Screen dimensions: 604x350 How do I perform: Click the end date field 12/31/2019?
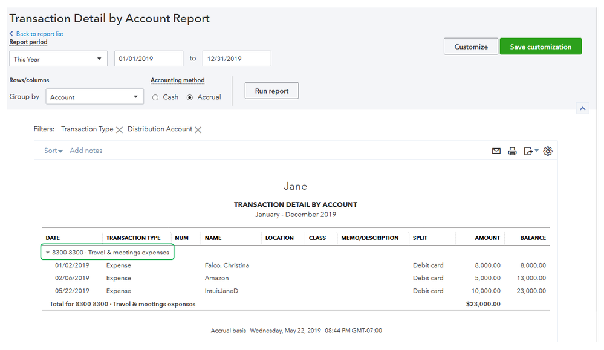[x=236, y=59]
